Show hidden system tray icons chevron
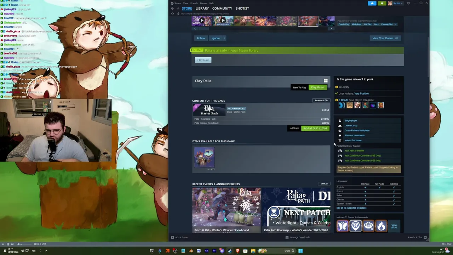Viewport: 453px width, 255px height. point(46,251)
